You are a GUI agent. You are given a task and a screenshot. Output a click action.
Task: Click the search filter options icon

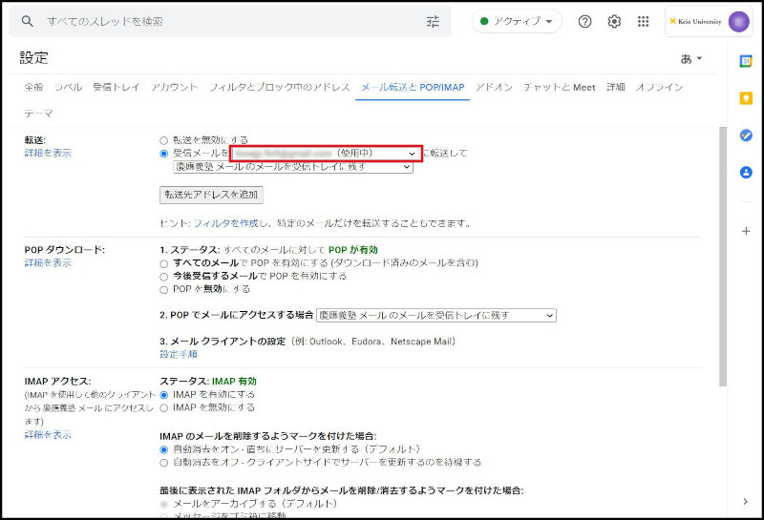click(x=433, y=21)
